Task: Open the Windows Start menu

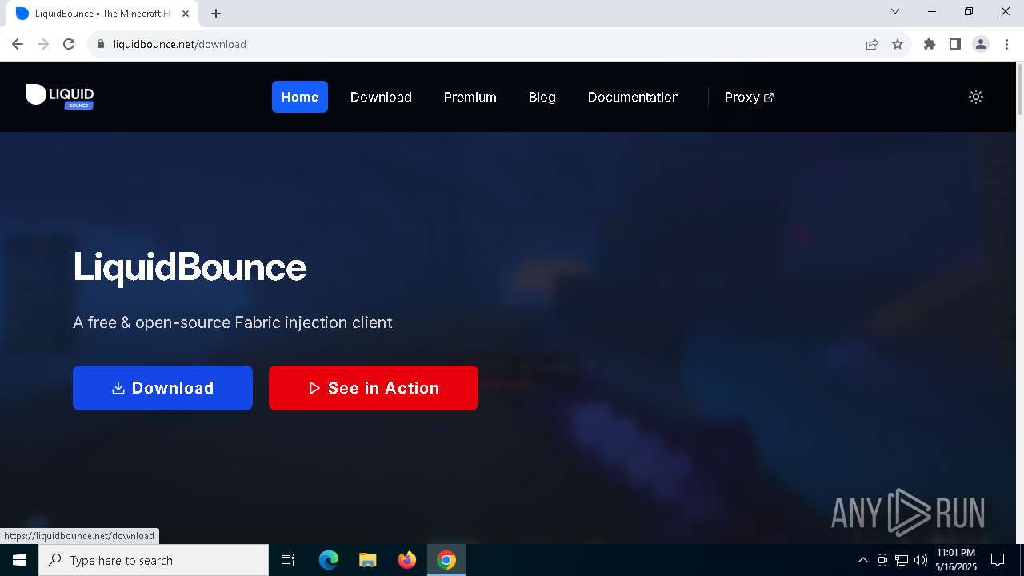Action: click(19, 560)
